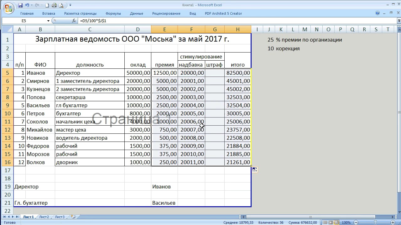Click the insert new worksheet icon

click(73, 217)
